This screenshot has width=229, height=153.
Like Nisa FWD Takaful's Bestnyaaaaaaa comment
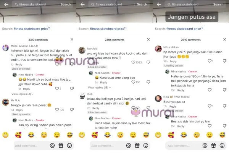[210, 106]
